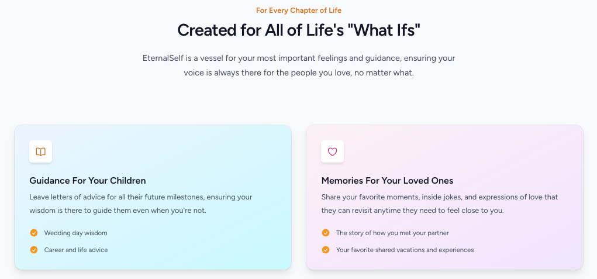
Task: Click checkmark beside Wedding day wisdom
Action: coord(34,233)
